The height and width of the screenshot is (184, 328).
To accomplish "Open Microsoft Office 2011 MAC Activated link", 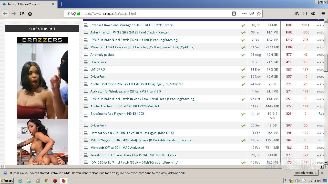I will click(117, 148).
